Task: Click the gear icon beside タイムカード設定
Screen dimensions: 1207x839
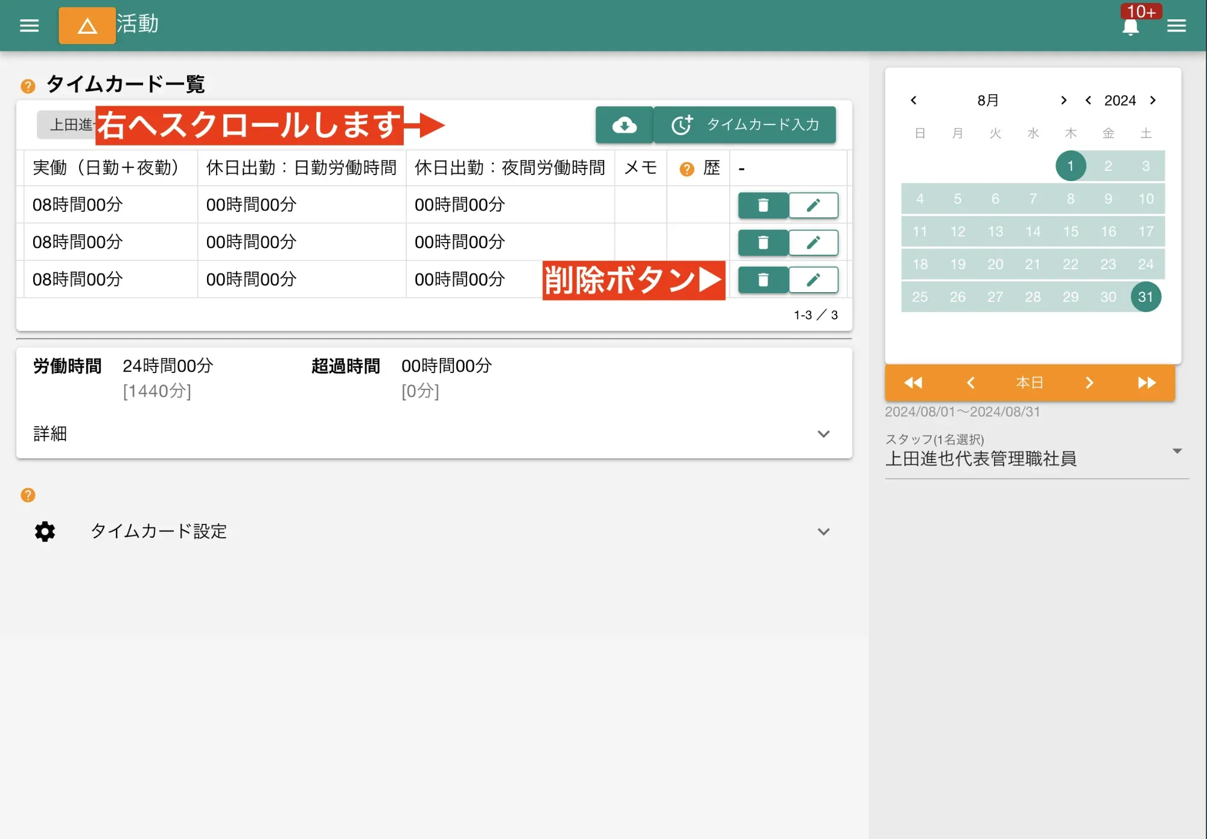Action: click(x=45, y=532)
